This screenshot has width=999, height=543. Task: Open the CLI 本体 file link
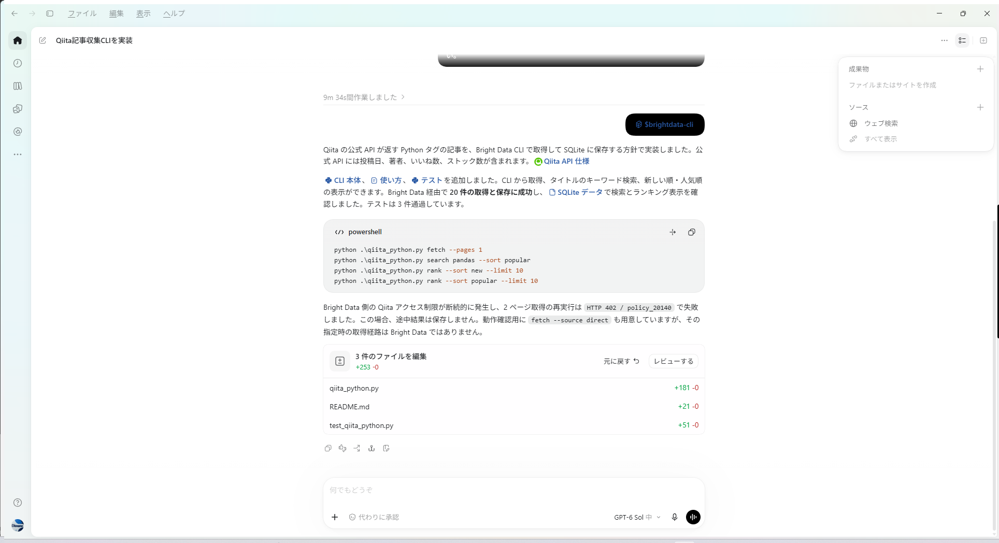point(343,180)
